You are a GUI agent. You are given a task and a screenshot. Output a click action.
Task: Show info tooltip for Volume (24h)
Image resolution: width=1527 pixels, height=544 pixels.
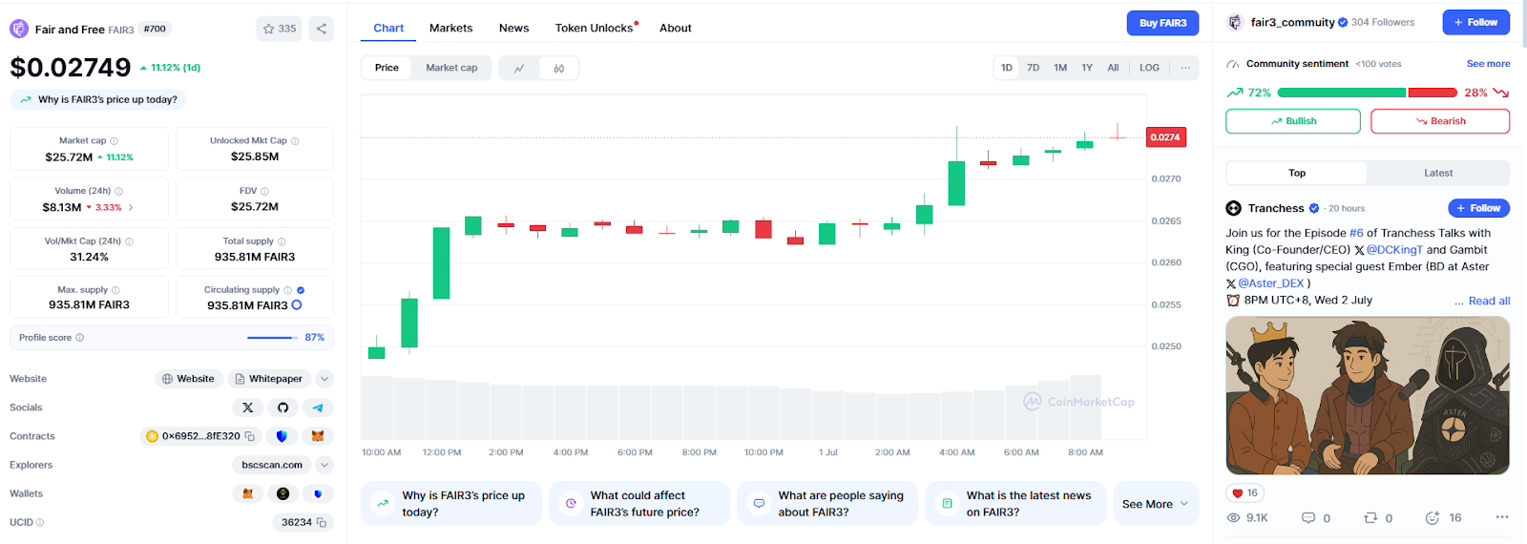[x=118, y=191]
